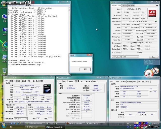Click the Super PI vertical scrollbar up arrow
This screenshot has width=161, height=129.
(69, 8)
